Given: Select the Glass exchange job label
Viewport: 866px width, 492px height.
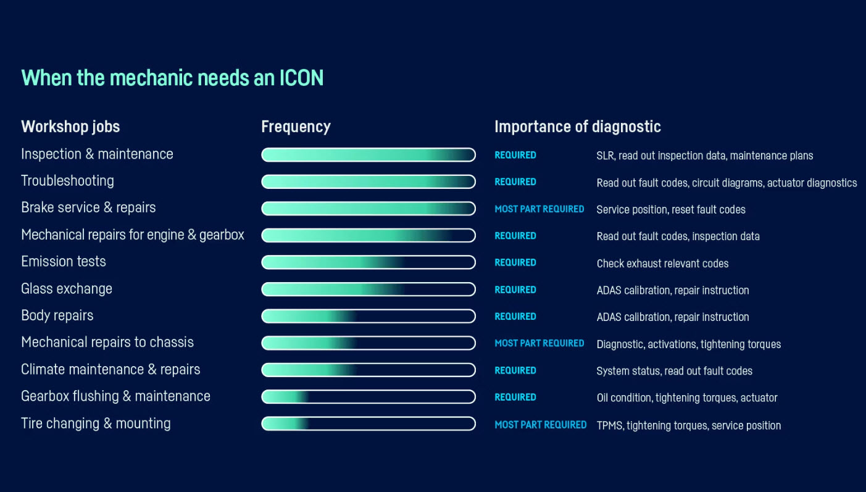Looking at the screenshot, I should pos(67,289).
